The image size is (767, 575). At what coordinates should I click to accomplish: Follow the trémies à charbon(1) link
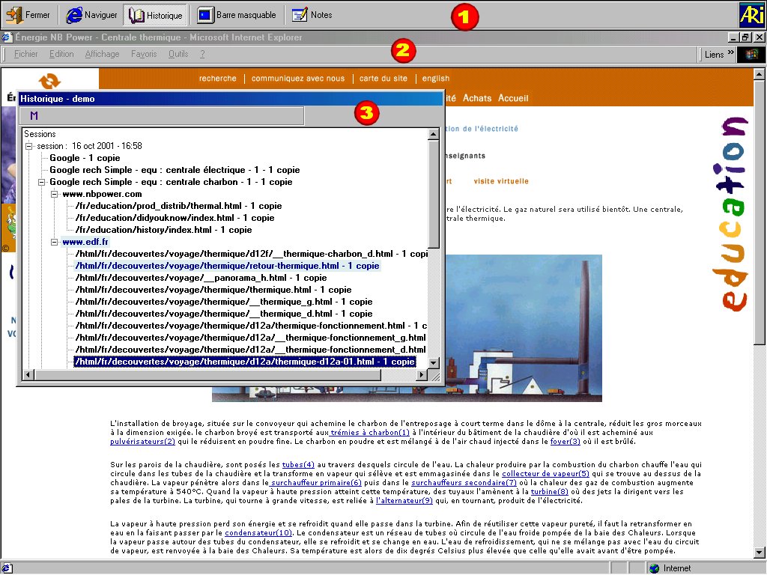tap(370, 433)
